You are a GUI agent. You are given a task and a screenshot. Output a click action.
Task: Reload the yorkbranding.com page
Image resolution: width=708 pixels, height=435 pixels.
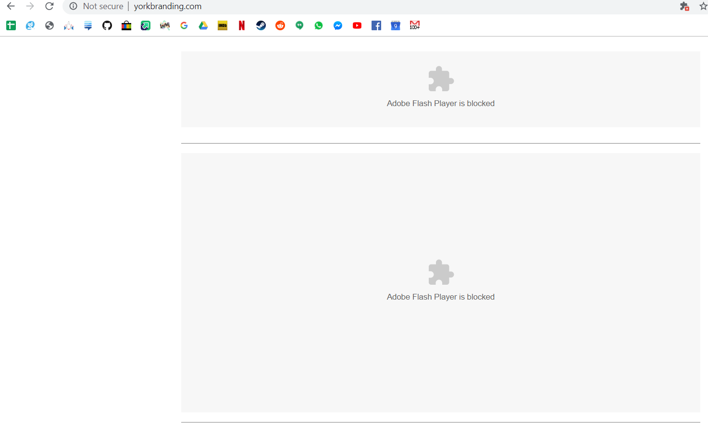click(49, 6)
